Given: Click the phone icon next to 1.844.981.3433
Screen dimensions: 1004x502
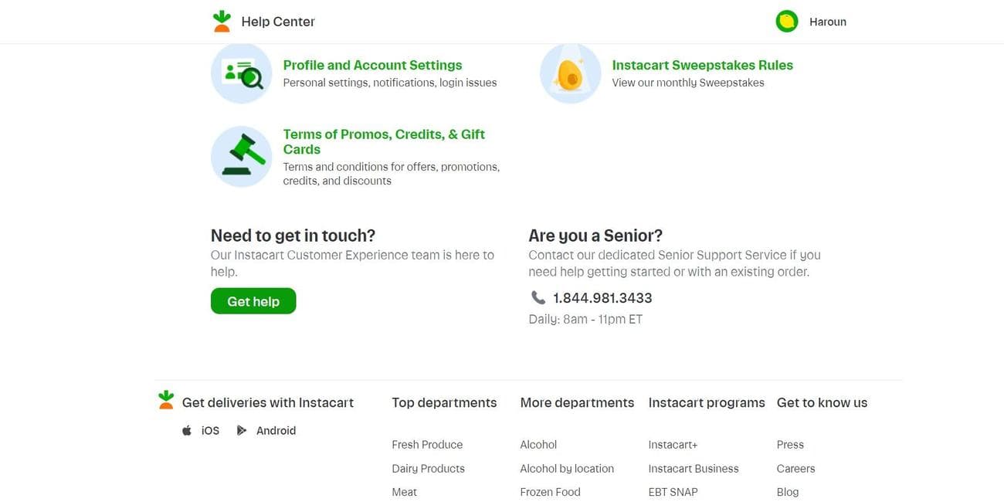Looking at the screenshot, I should (538, 297).
